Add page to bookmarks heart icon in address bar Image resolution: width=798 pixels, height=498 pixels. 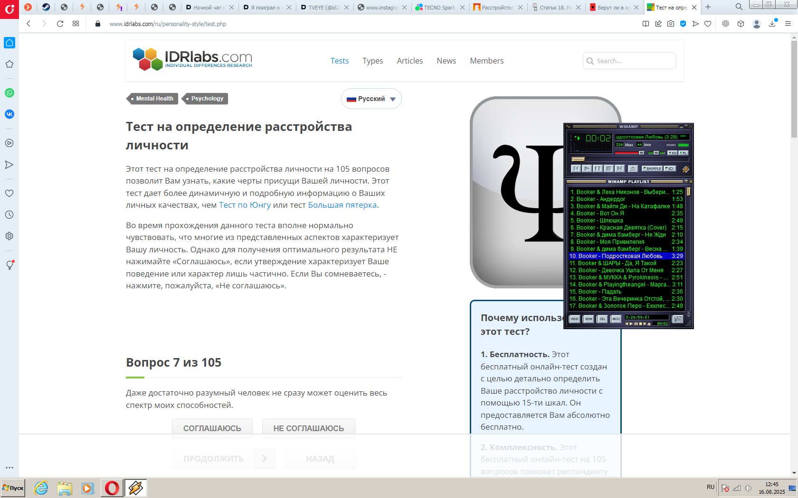(x=708, y=24)
